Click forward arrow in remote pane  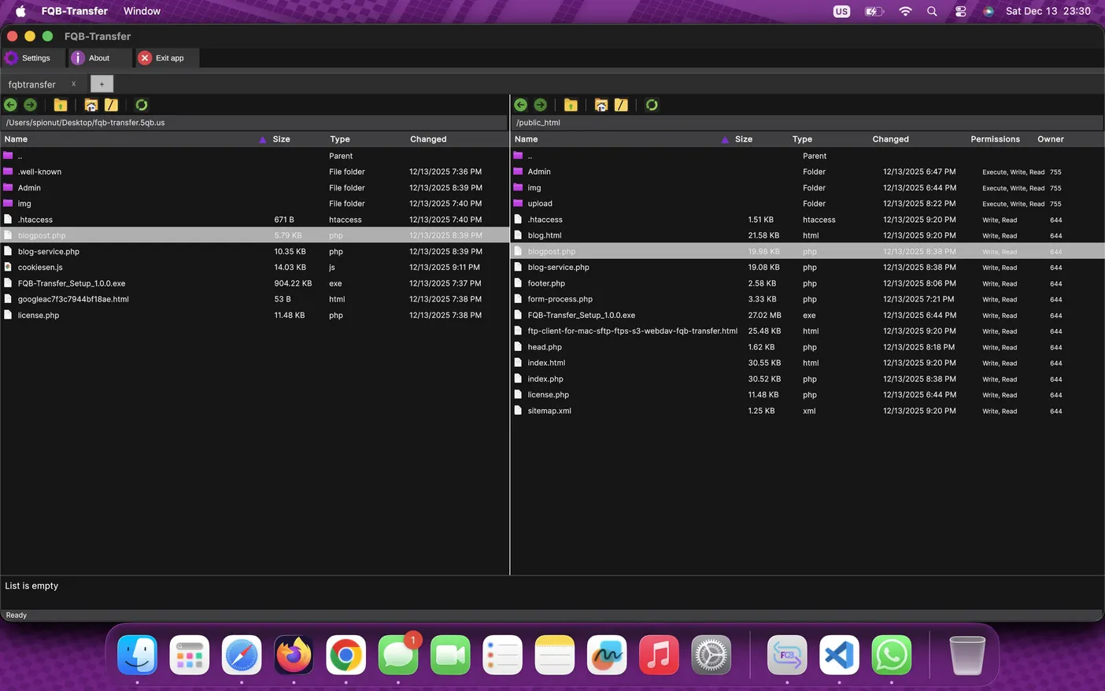point(541,105)
